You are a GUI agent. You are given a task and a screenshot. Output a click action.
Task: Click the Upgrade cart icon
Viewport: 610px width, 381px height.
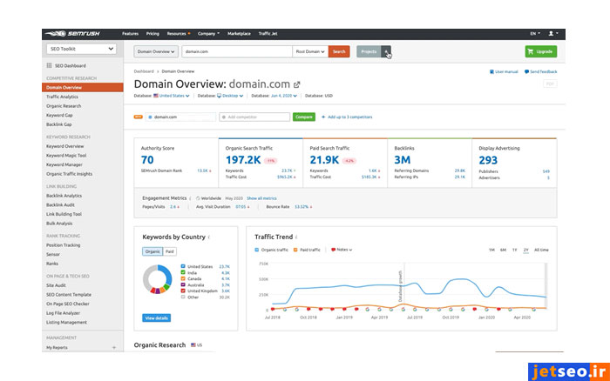tap(530, 51)
